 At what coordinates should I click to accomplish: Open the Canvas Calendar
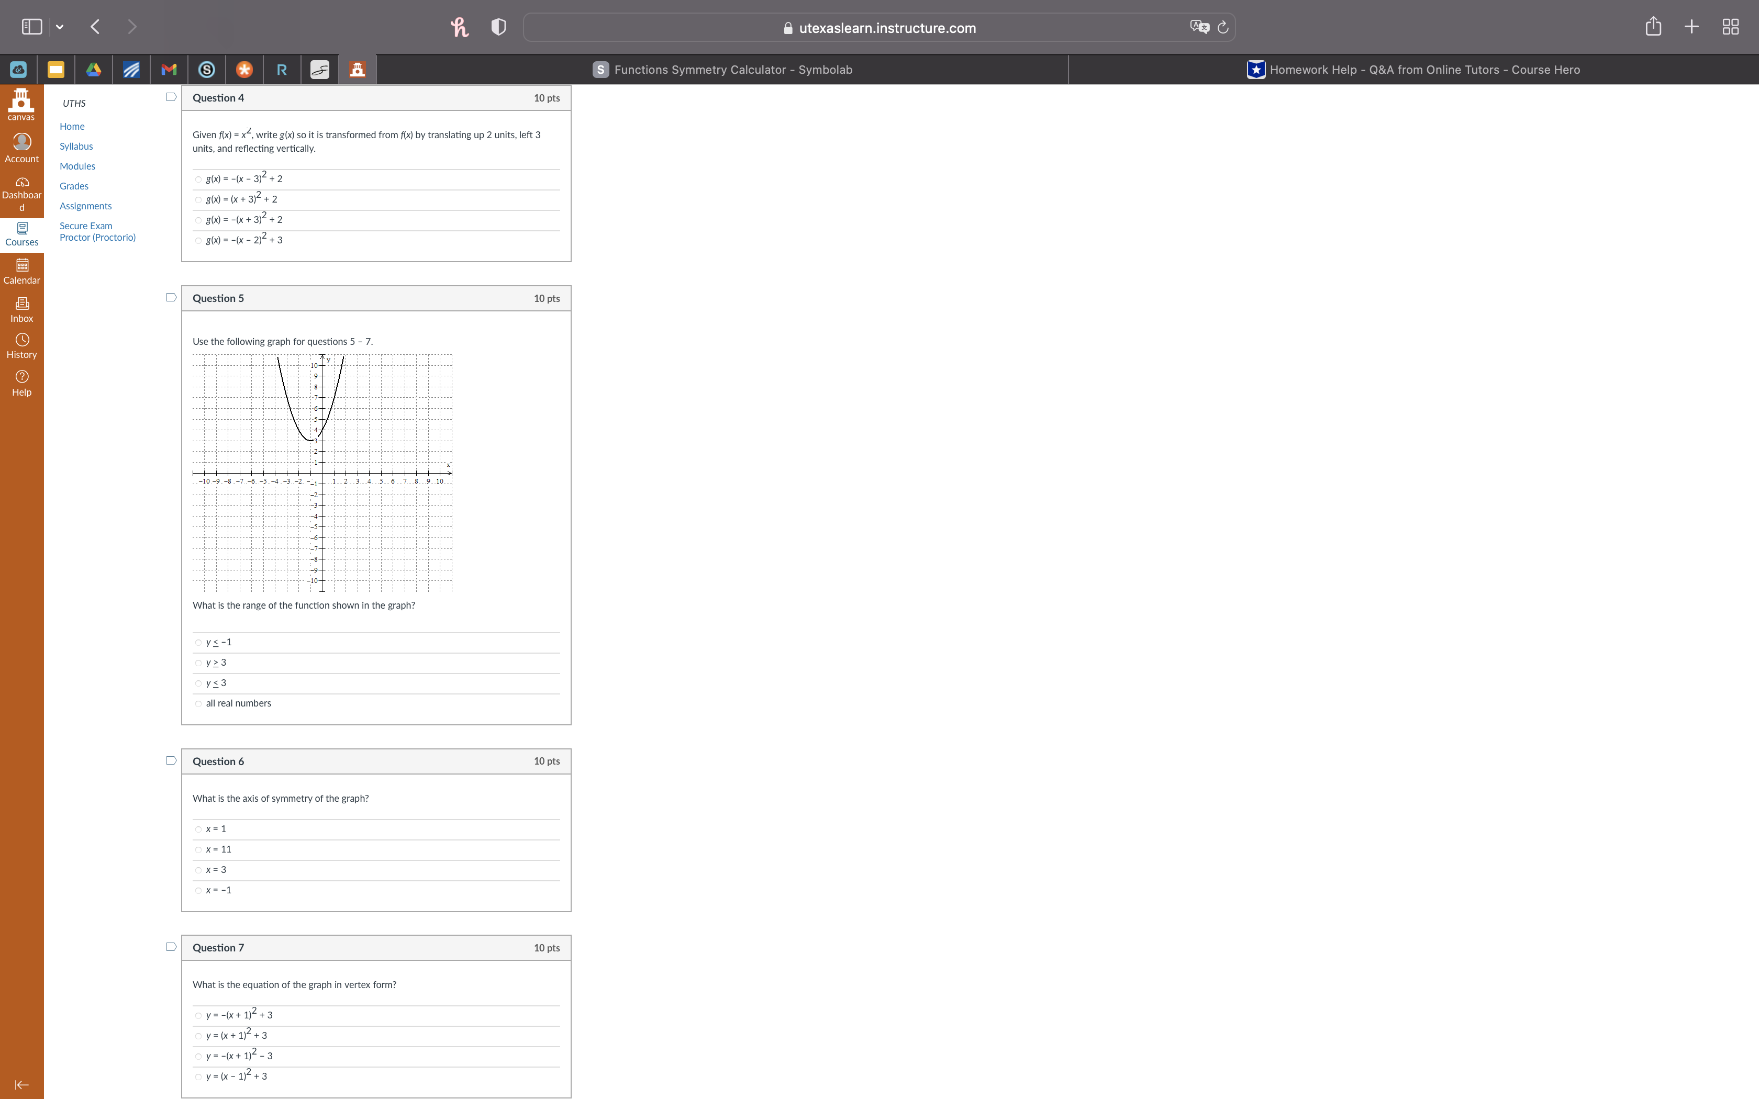22,271
